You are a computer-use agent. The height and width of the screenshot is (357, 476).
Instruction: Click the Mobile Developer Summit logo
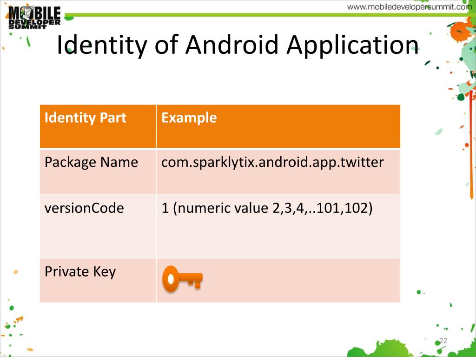[34, 17]
